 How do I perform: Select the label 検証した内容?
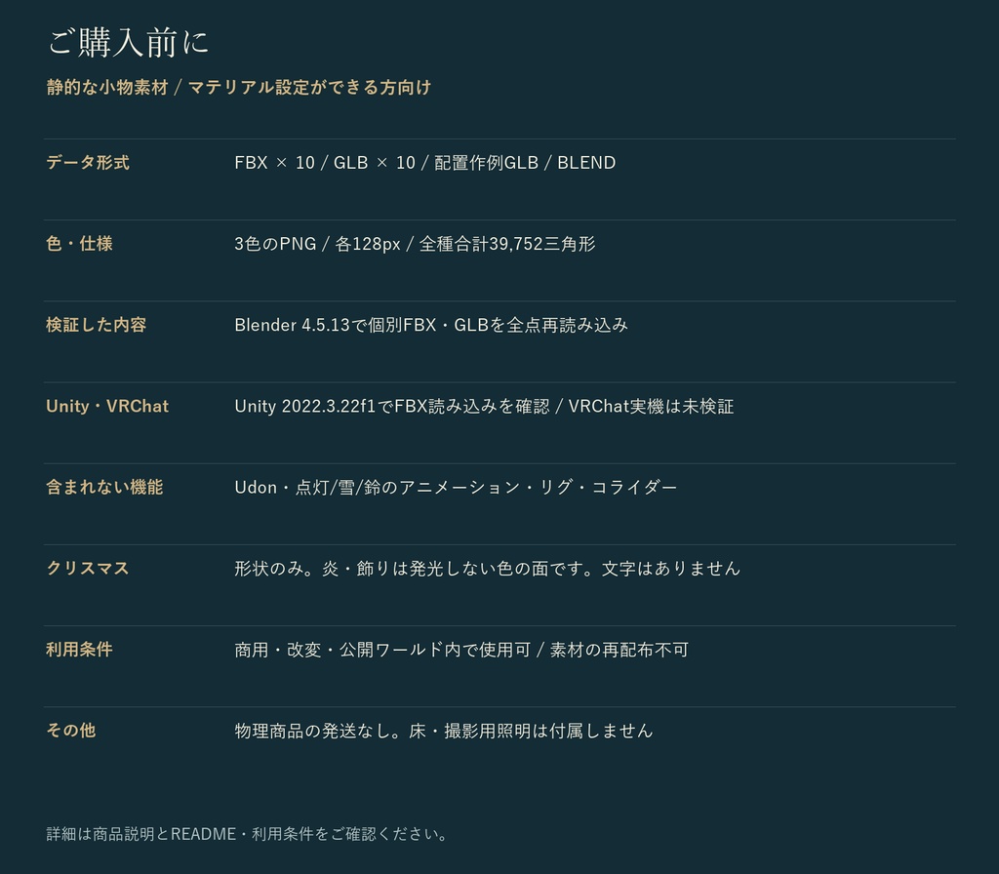pos(97,325)
